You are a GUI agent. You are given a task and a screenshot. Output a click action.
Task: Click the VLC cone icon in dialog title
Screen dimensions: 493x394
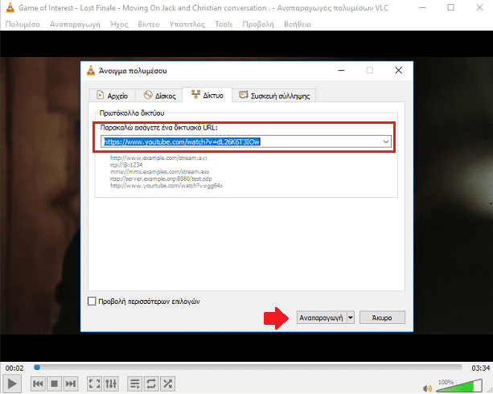coord(91,71)
